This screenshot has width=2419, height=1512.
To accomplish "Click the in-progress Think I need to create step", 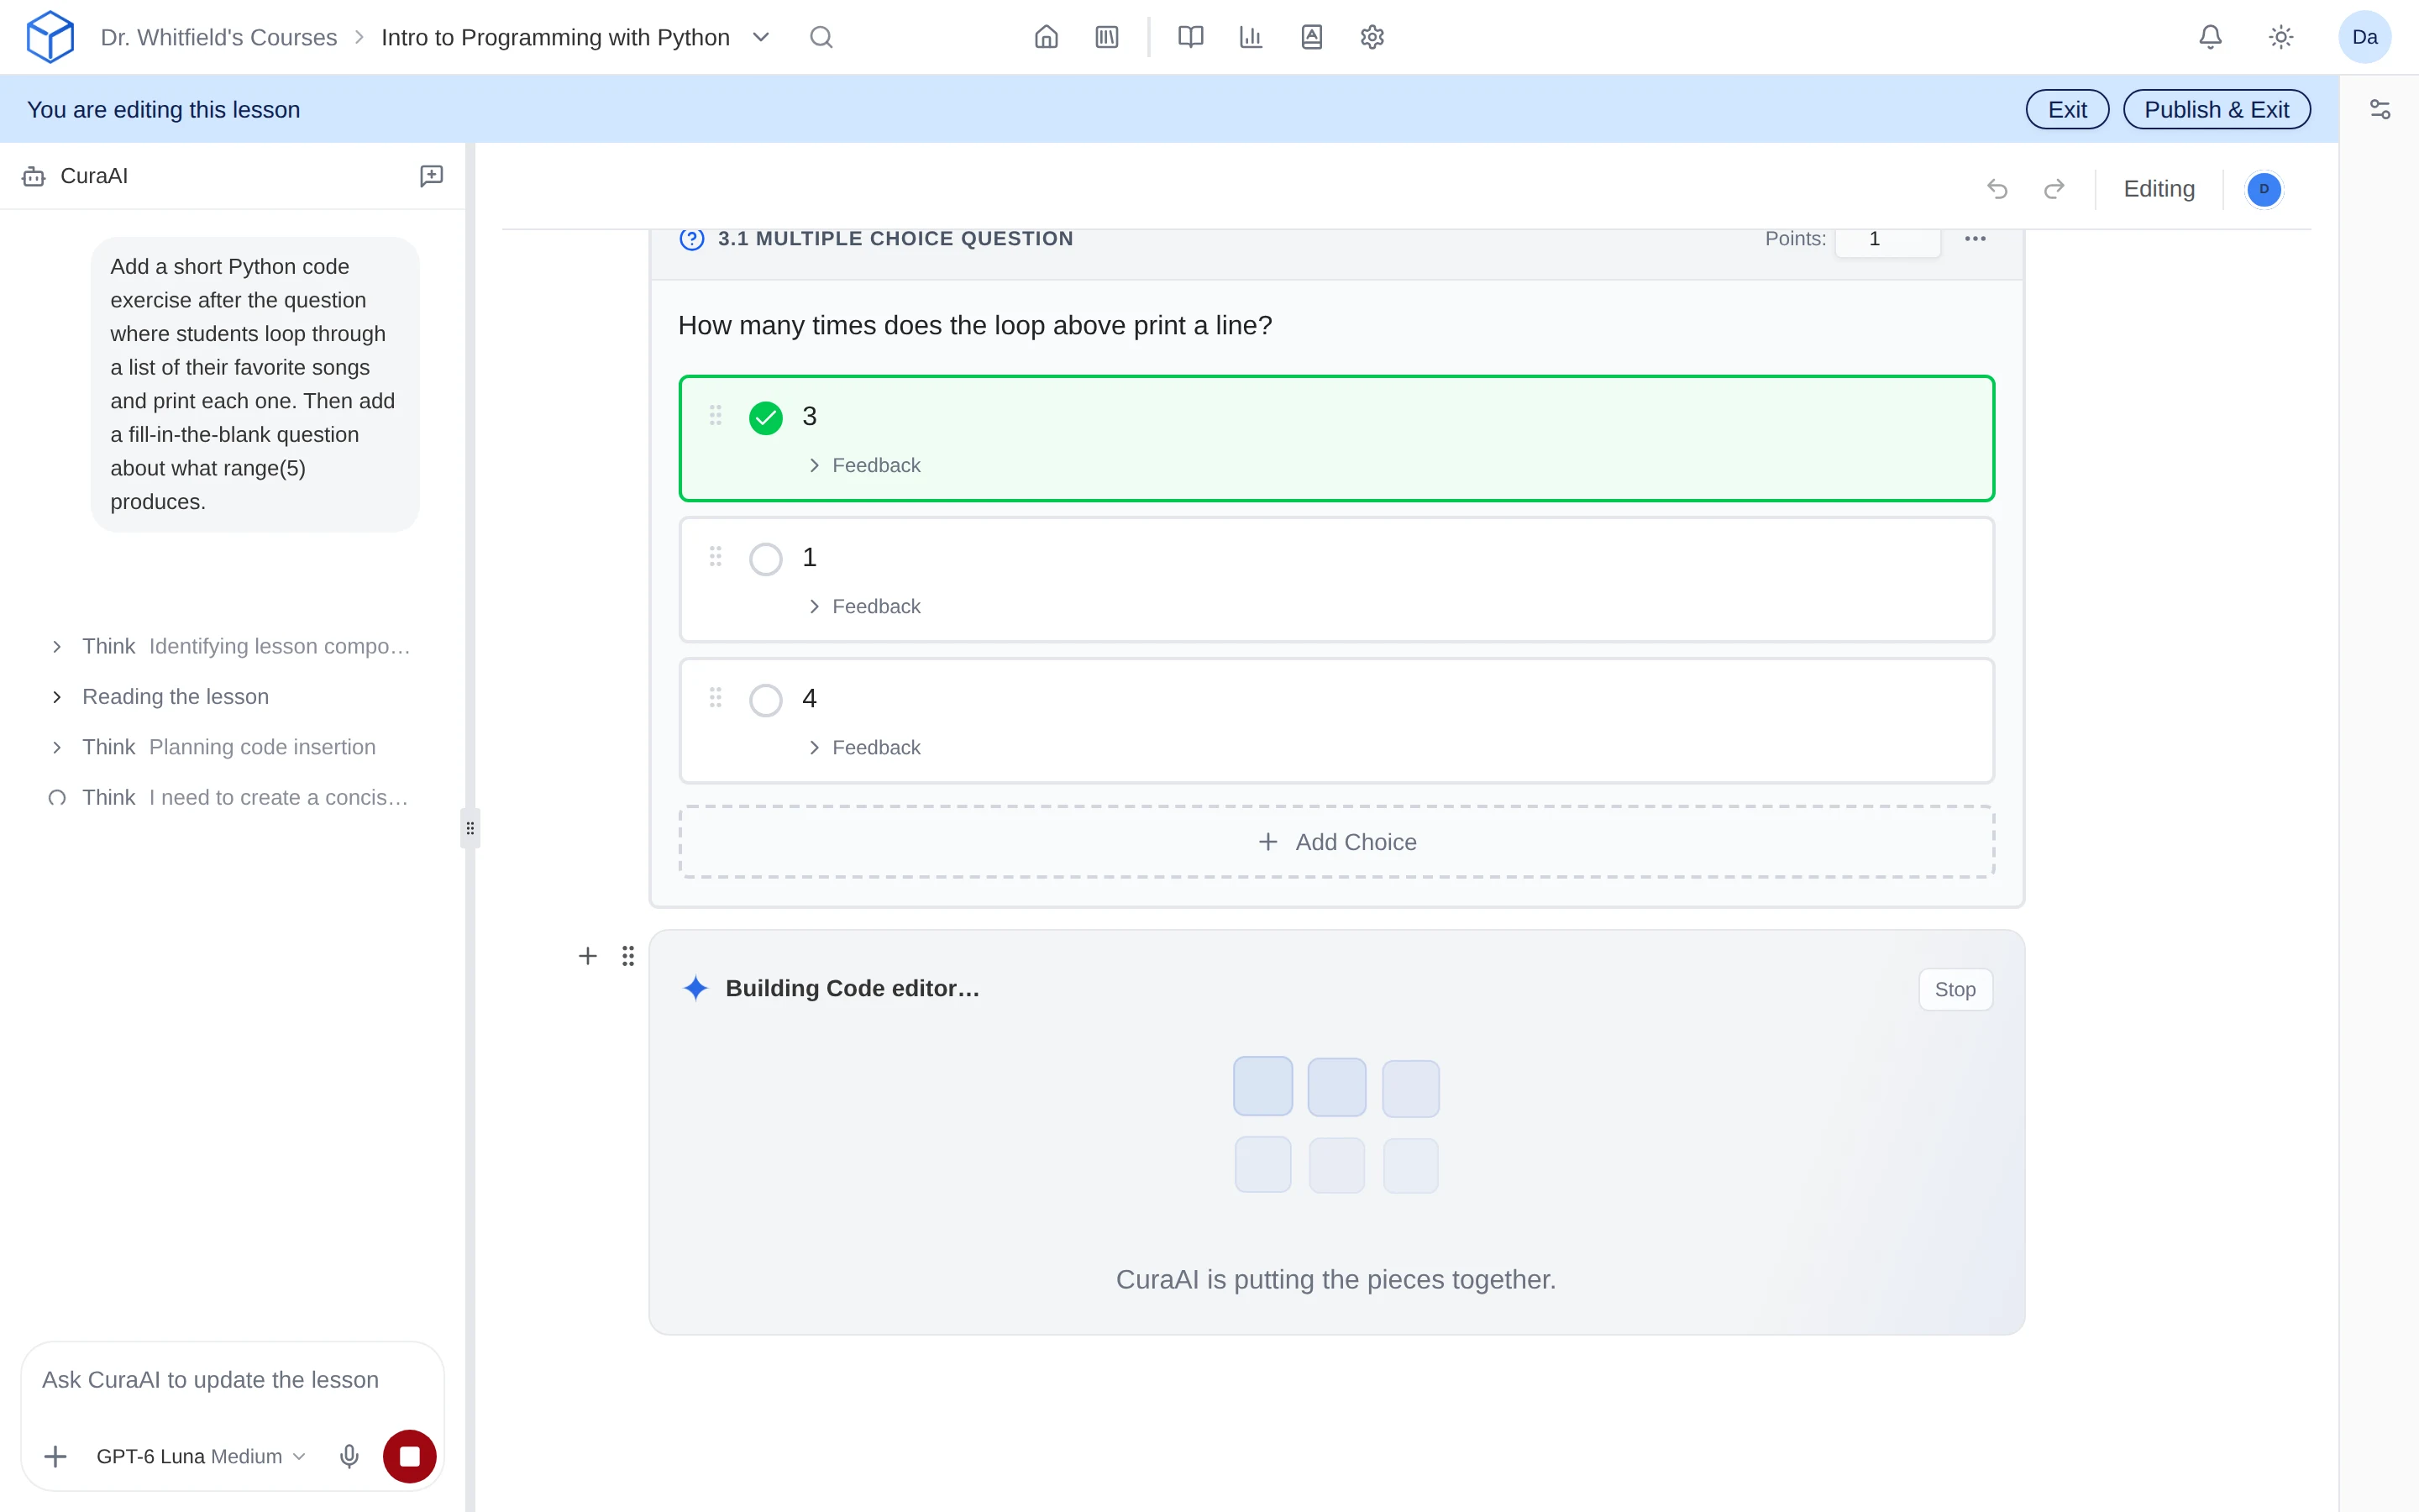I will coord(230,797).
